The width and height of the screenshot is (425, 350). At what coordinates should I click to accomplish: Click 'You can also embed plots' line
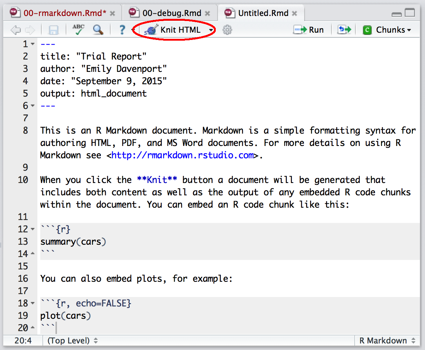pos(136,278)
